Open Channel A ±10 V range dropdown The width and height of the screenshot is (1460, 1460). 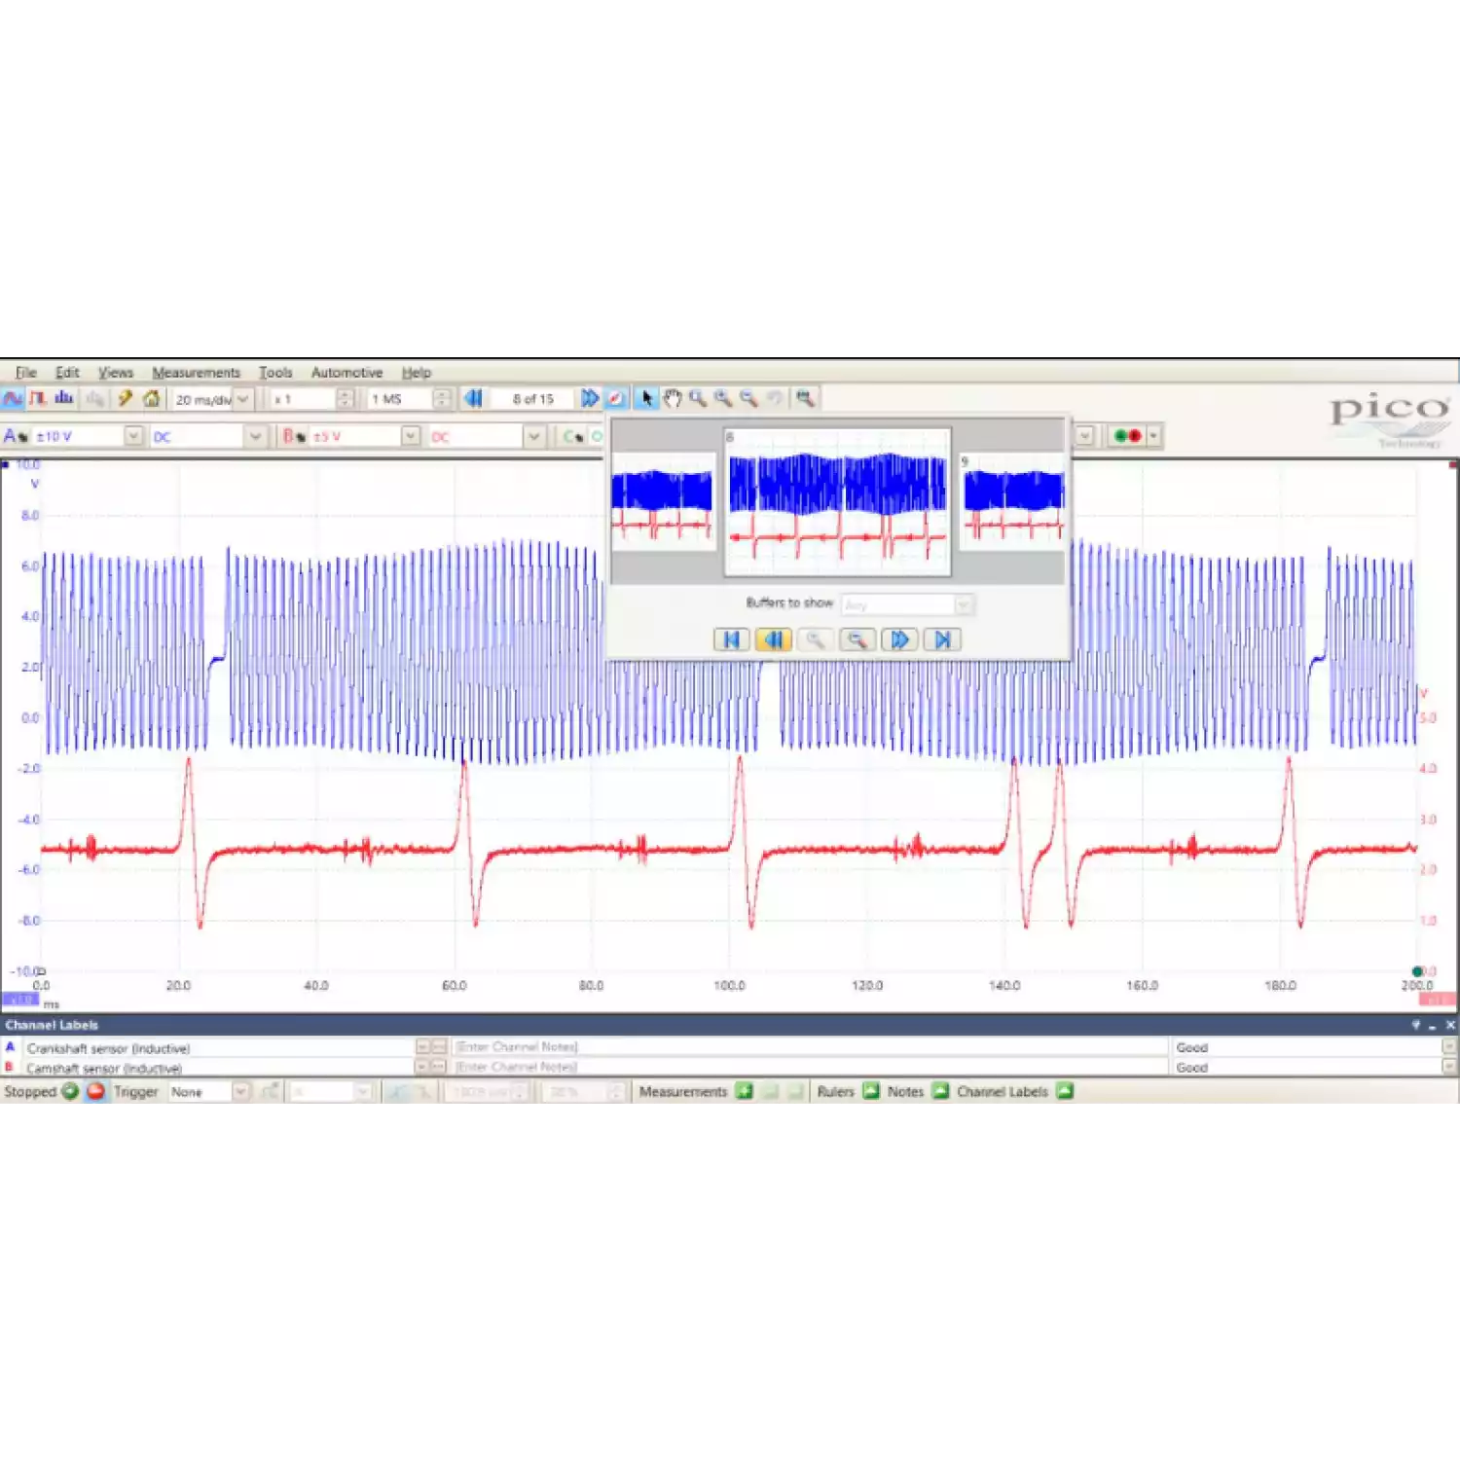pyautogui.click(x=134, y=436)
